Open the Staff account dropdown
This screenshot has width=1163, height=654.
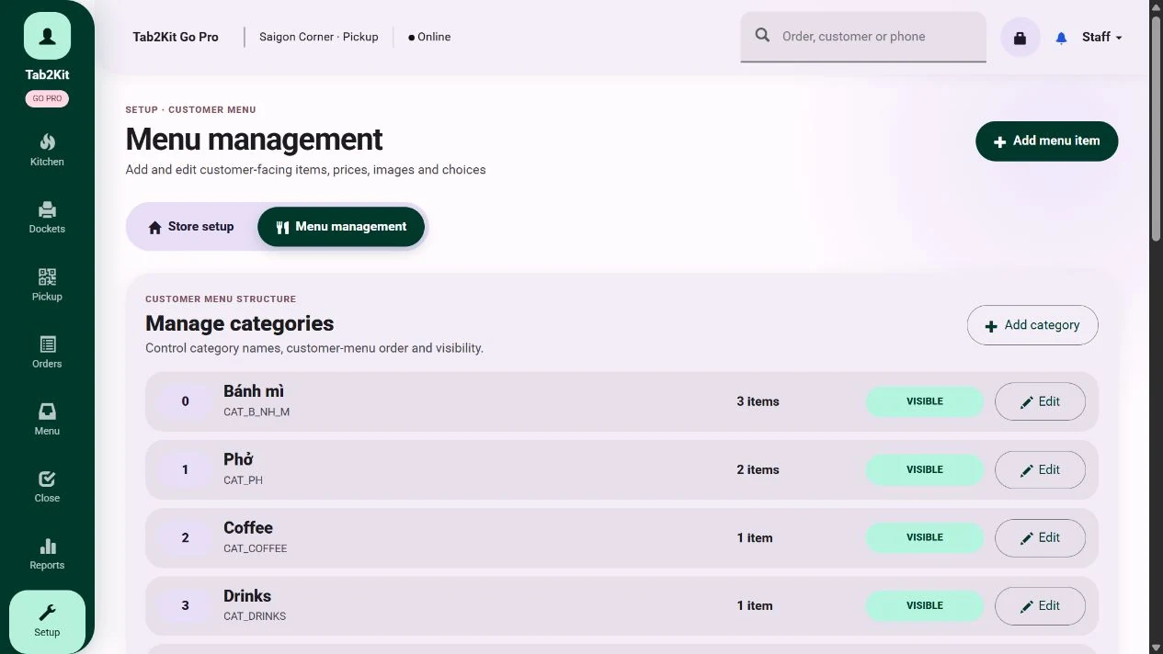[1101, 37]
